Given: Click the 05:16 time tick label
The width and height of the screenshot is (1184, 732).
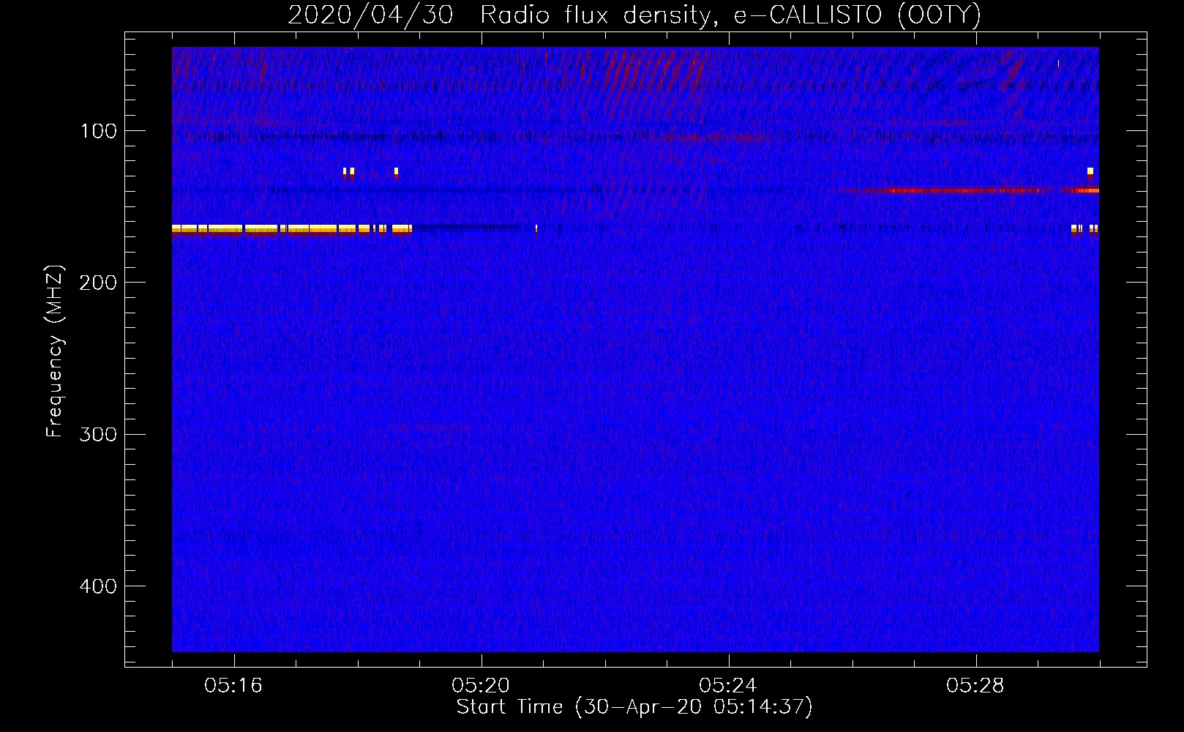Looking at the screenshot, I should [x=233, y=685].
